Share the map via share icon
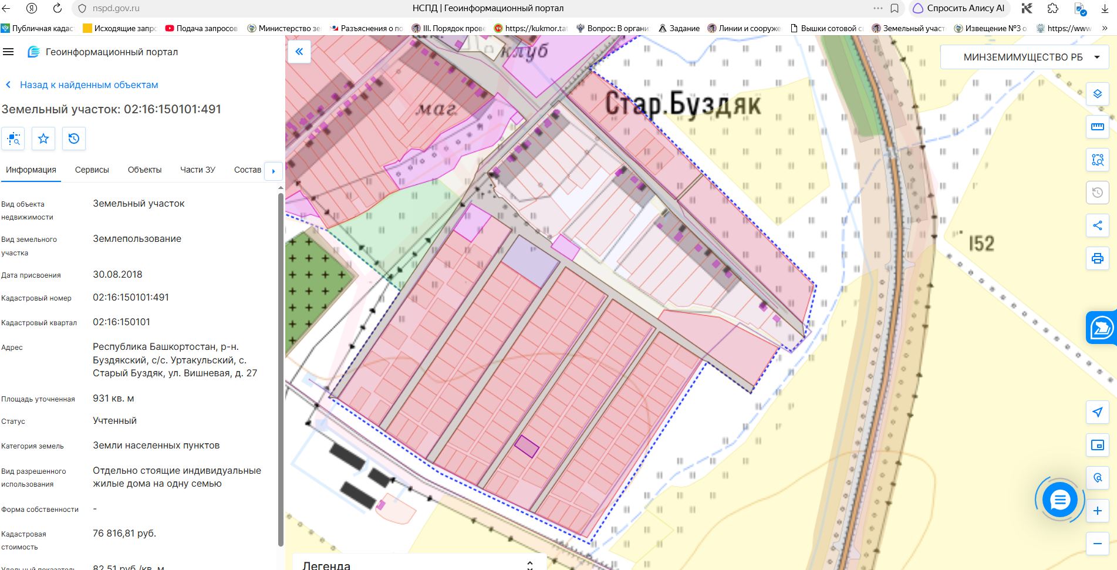The width and height of the screenshot is (1117, 570). 1097,225
